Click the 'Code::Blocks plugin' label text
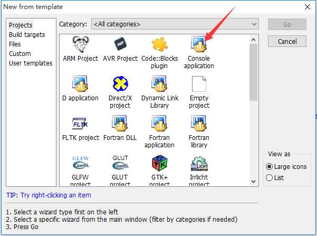Image resolution: width=317 pixels, height=236 pixels. [159, 62]
